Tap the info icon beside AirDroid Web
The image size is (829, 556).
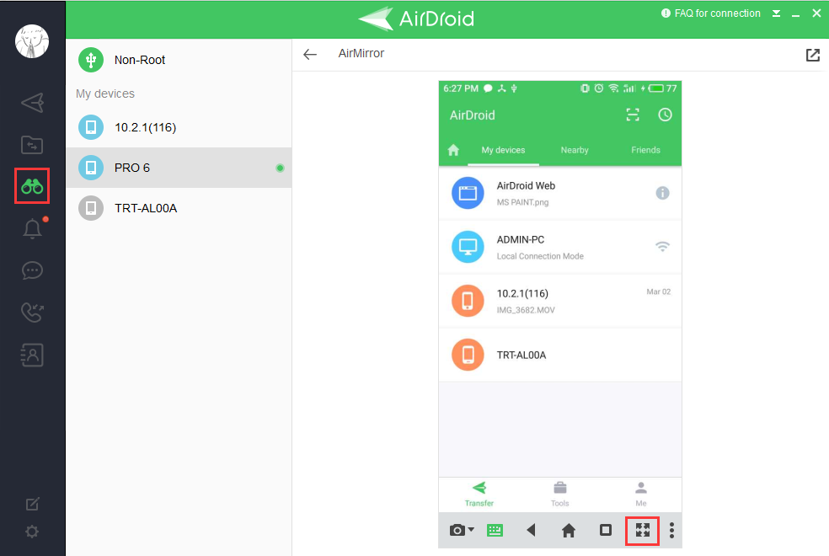662,194
